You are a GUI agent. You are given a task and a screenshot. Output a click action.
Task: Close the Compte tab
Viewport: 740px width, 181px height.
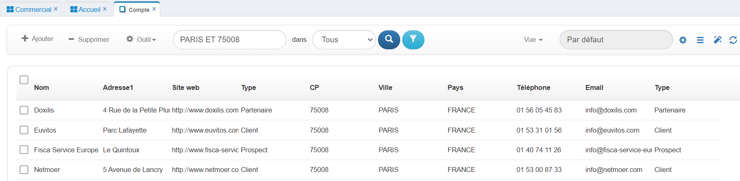click(x=154, y=9)
